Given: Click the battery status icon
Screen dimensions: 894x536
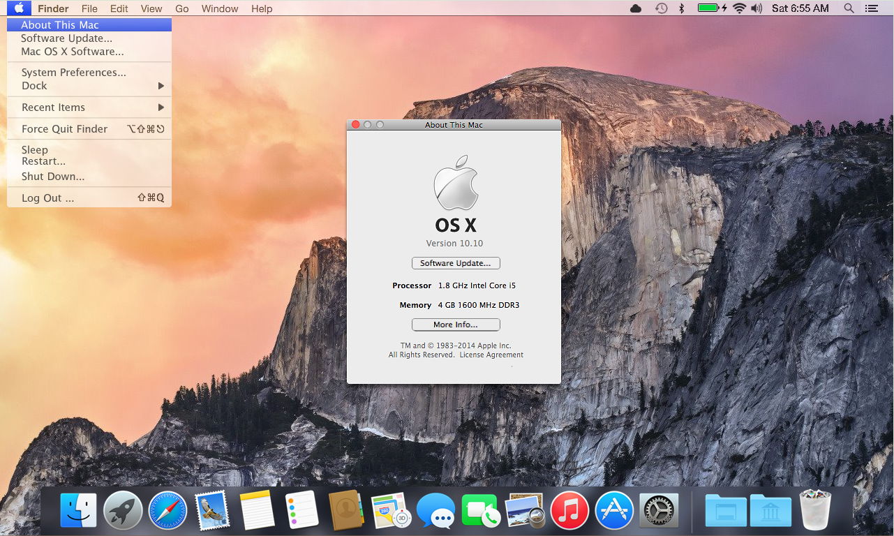Looking at the screenshot, I should [x=713, y=8].
